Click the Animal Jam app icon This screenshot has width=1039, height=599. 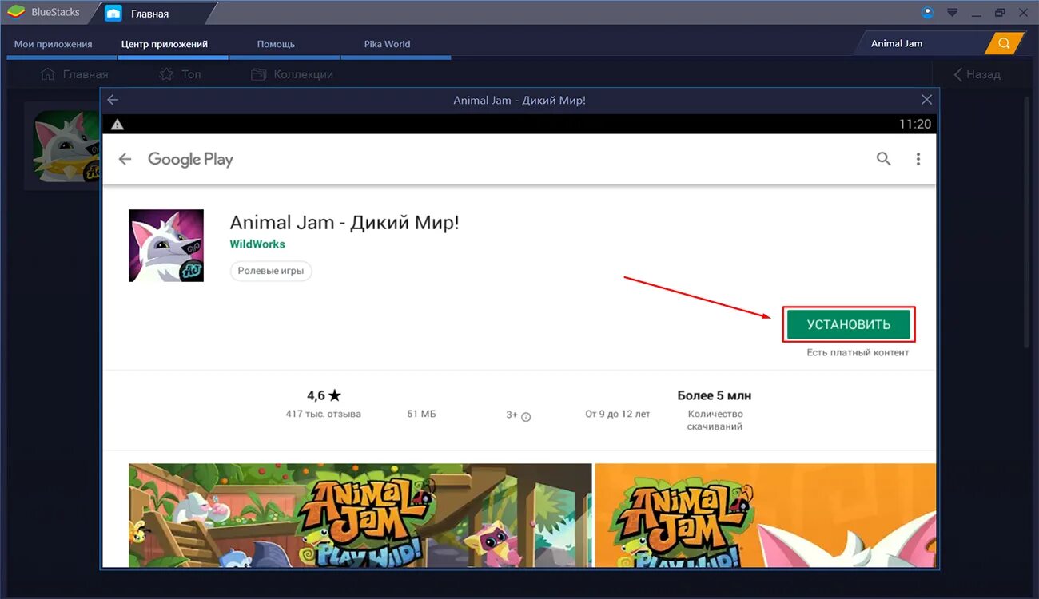pos(166,245)
